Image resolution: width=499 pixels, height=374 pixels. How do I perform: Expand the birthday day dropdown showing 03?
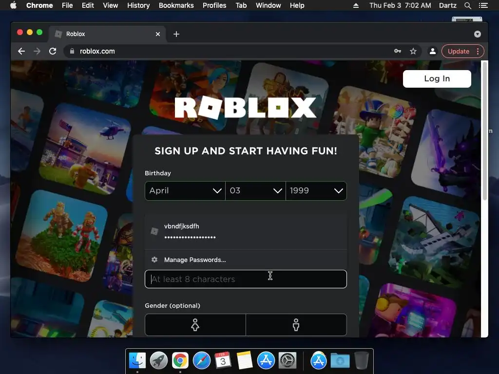(x=255, y=191)
